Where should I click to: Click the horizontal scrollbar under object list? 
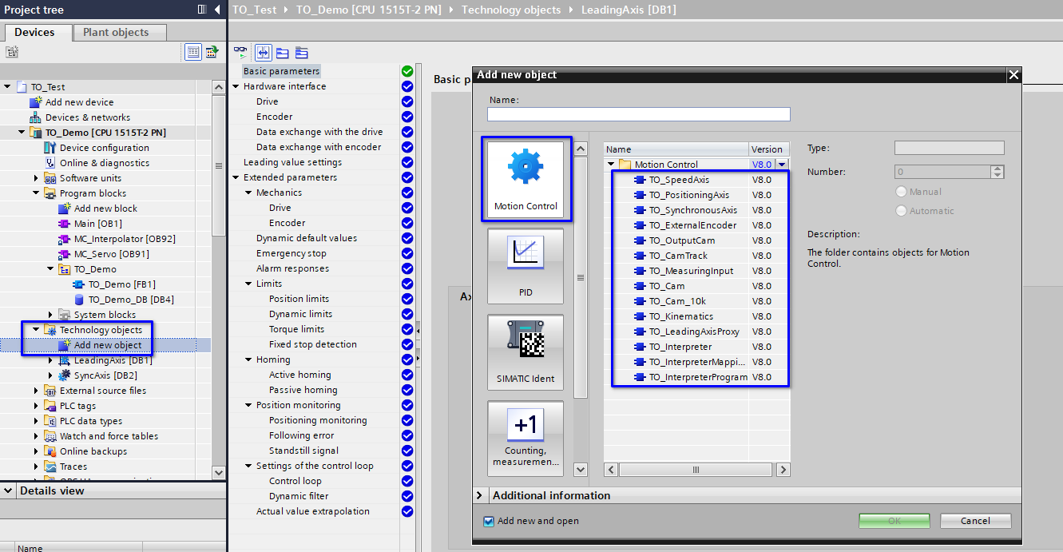(696, 470)
